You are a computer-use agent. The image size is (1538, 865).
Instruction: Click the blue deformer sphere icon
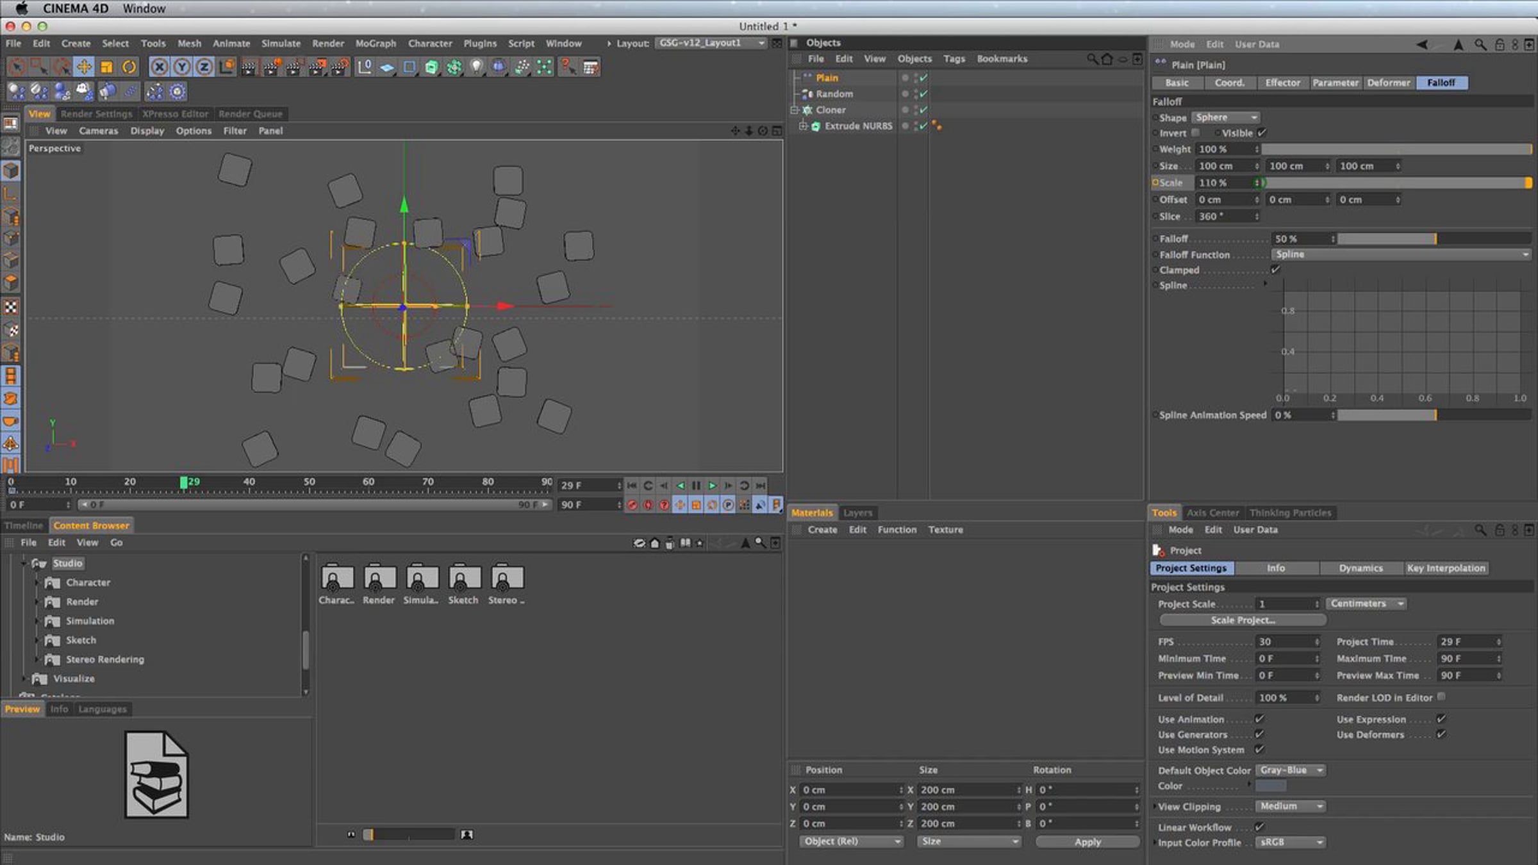[x=499, y=67]
